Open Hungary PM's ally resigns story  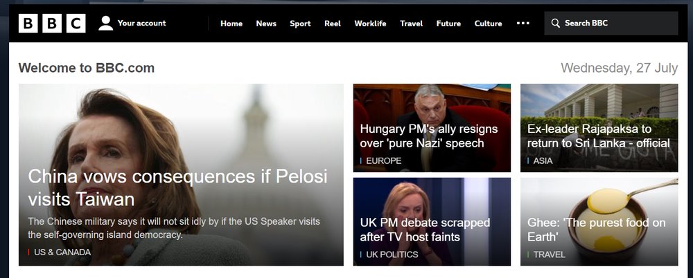(x=429, y=136)
